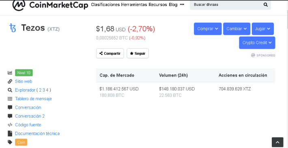Click the document icon beside Documentación técnica

tap(10, 133)
